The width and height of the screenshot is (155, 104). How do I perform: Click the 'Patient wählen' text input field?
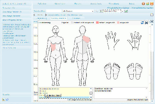[x=54, y=11]
